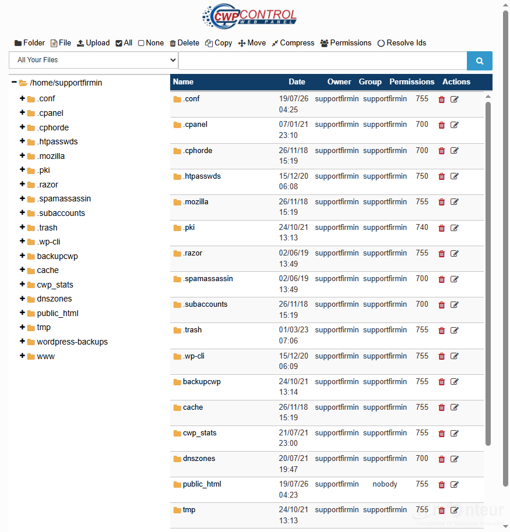Click edit icon in .cpanel row
The width and height of the screenshot is (510, 532).
[454, 125]
